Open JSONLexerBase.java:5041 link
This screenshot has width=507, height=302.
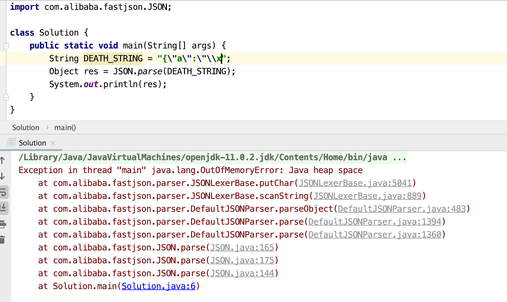(x=355, y=183)
